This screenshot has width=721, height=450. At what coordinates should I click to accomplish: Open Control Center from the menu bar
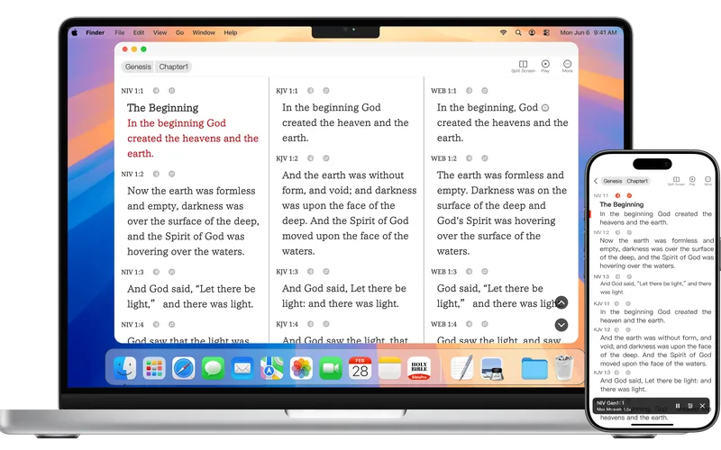point(546,32)
